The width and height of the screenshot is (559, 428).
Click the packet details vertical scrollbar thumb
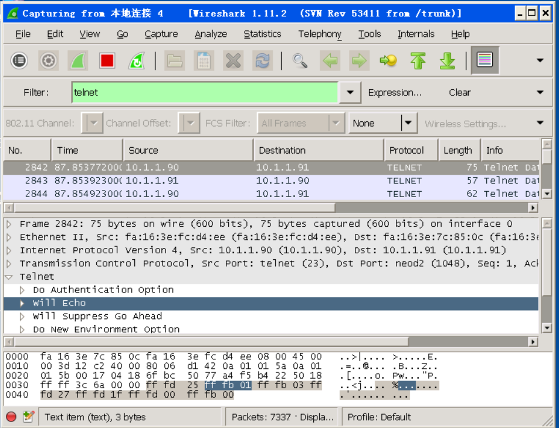(x=547, y=262)
